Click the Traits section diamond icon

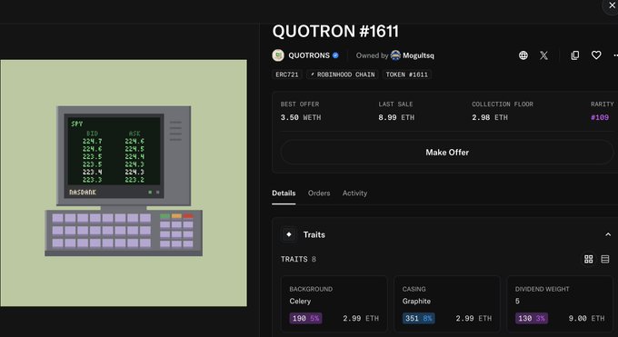[288, 234]
